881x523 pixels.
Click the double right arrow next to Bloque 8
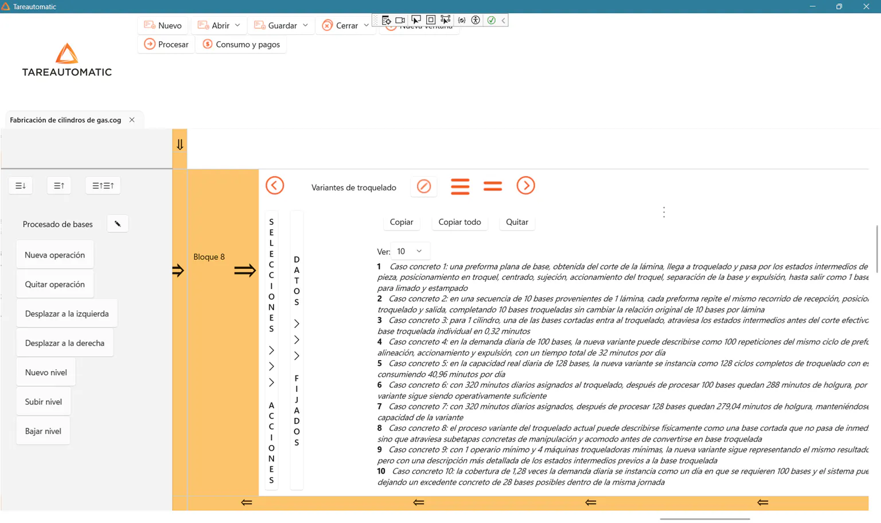click(245, 270)
